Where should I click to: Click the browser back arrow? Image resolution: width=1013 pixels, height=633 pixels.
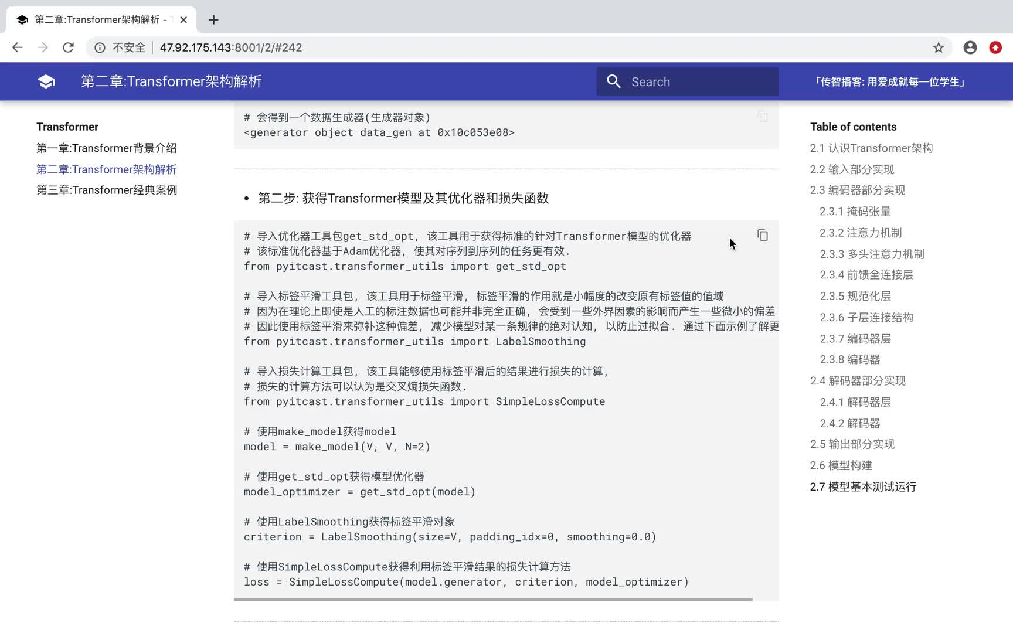(18, 47)
